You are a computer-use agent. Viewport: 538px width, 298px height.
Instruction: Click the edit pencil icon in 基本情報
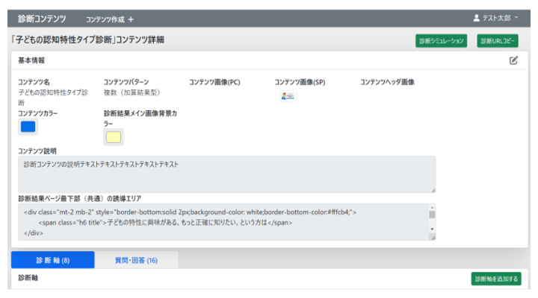click(513, 60)
